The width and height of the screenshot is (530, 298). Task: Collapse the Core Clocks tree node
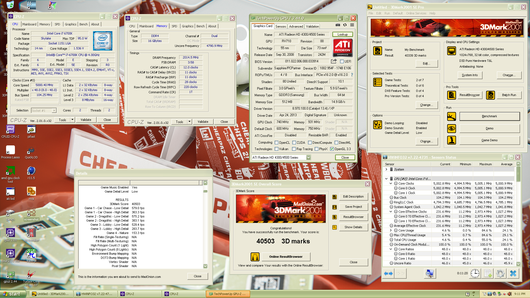click(391, 183)
